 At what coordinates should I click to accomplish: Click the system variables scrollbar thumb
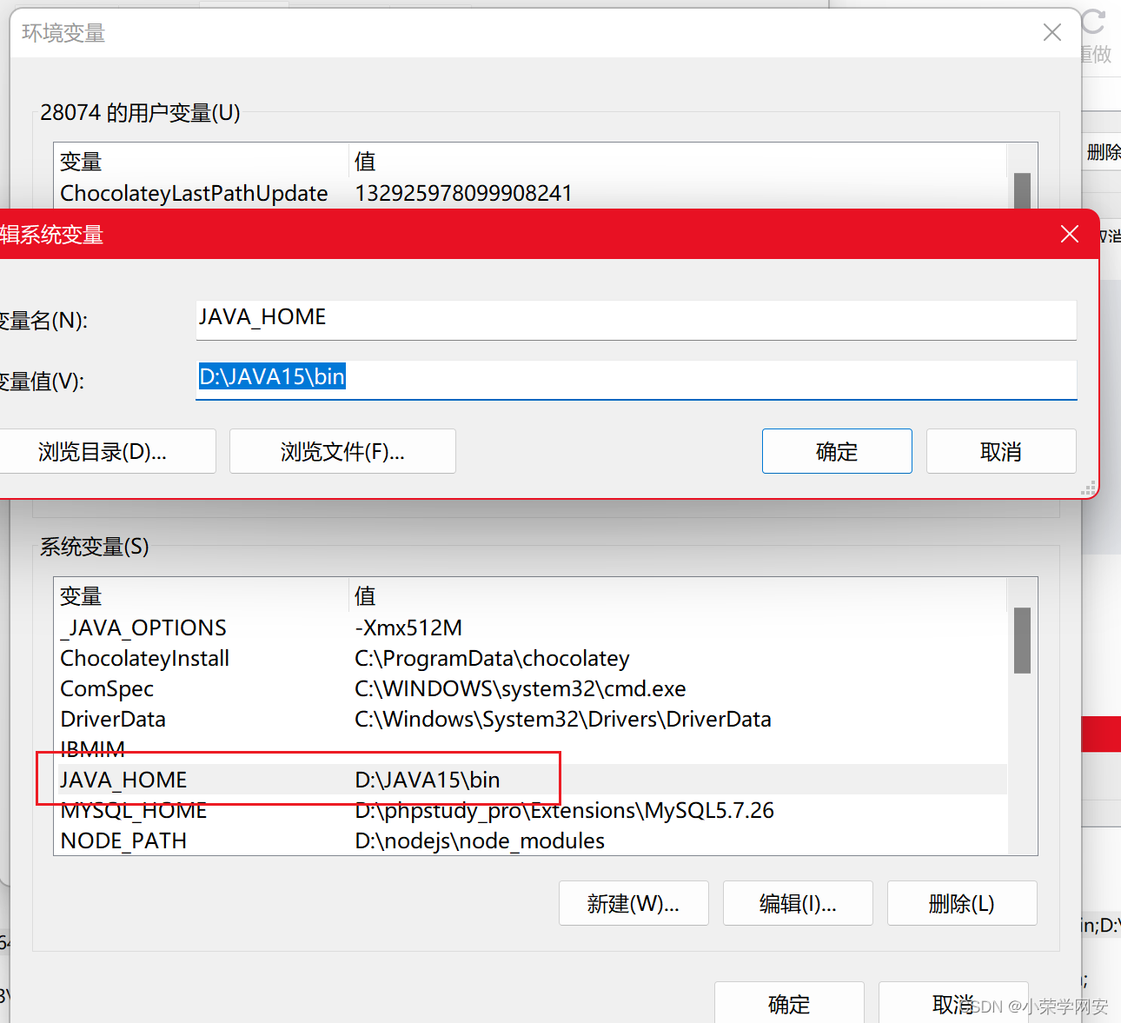pyautogui.click(x=1022, y=640)
